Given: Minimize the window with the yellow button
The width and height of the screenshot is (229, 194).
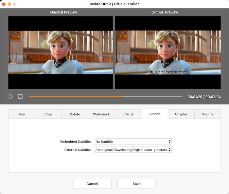Looking at the screenshot, I should pos(9,4).
